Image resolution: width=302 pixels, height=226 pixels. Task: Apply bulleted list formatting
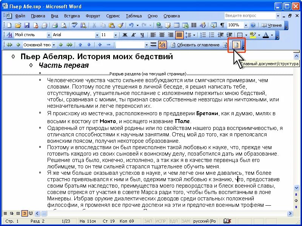pos(212,35)
